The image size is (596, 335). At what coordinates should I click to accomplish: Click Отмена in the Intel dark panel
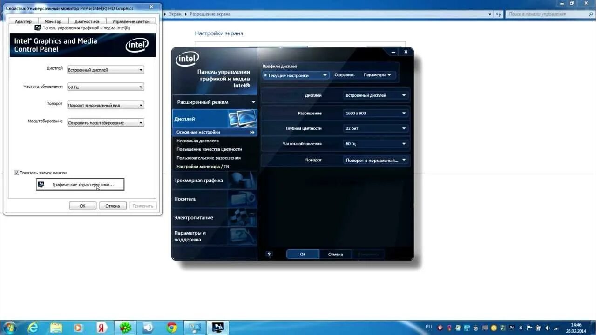(x=335, y=254)
